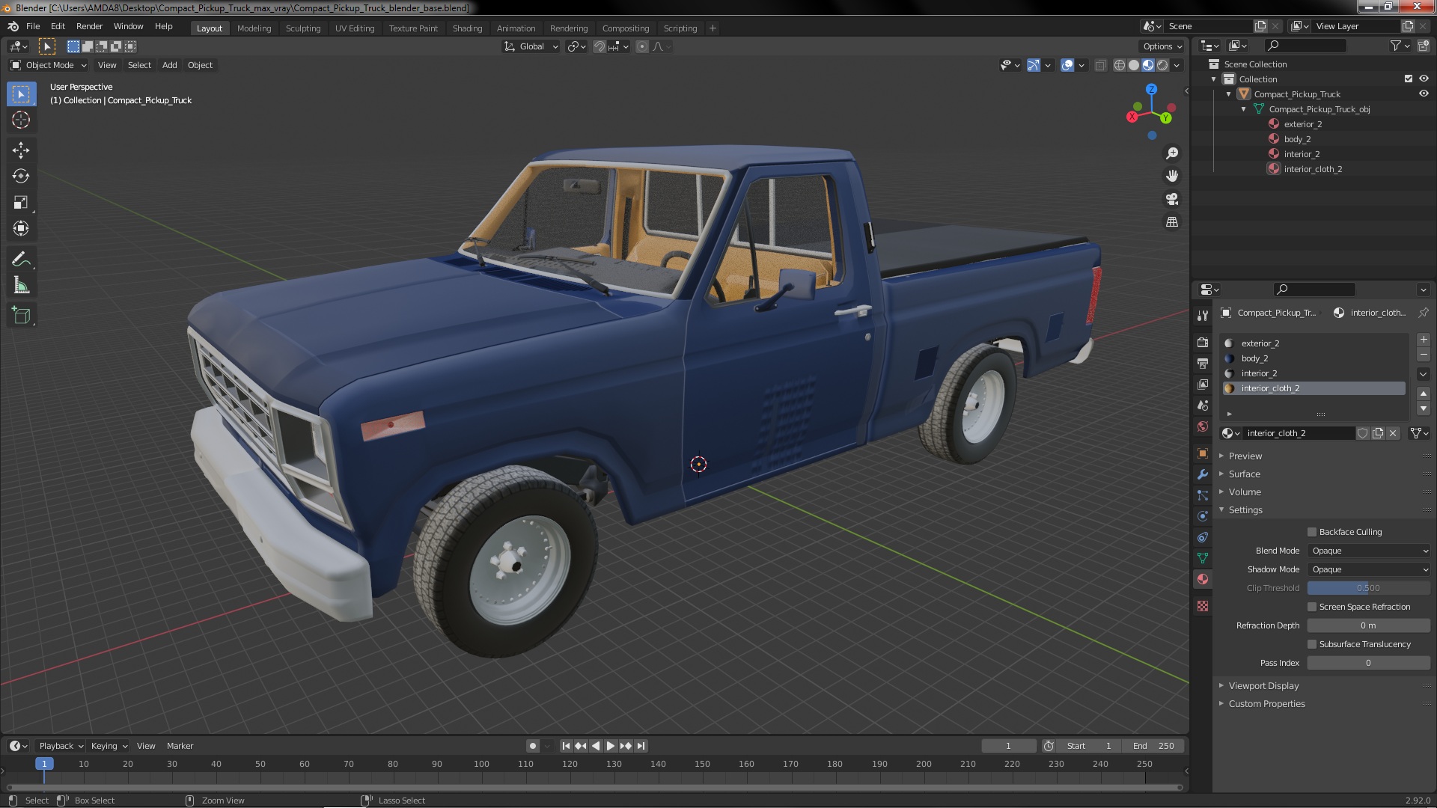The width and height of the screenshot is (1437, 808).
Task: Switch to the Shading workspace tab
Action: [x=467, y=28]
